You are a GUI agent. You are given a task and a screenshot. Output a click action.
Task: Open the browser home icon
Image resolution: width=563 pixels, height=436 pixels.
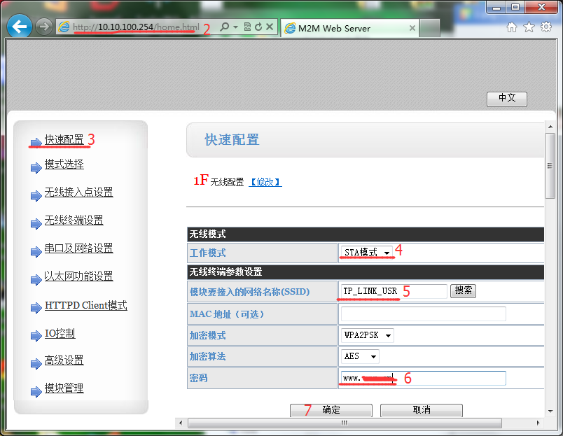(x=512, y=27)
